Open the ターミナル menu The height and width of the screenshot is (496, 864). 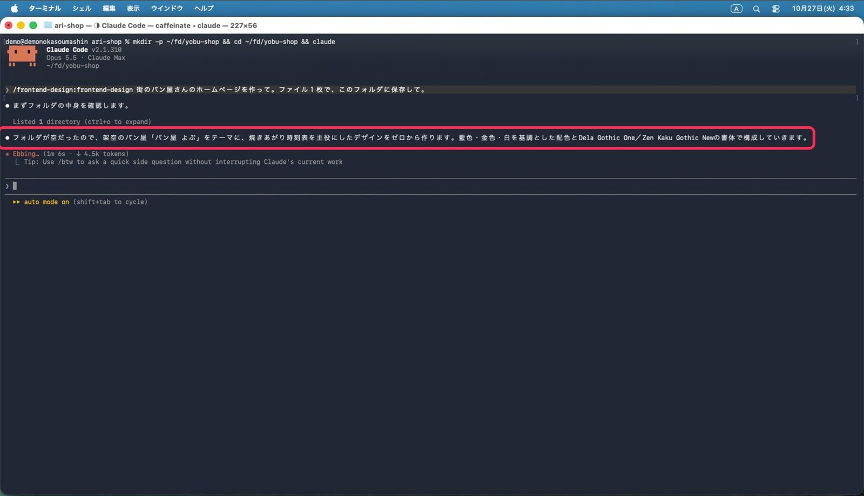45,9
